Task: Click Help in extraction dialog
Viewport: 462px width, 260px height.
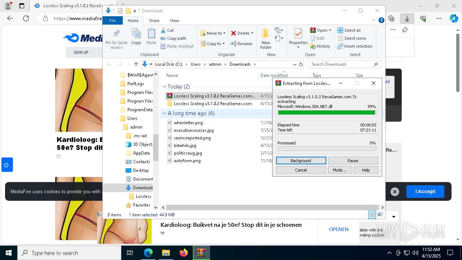Action: (366, 170)
